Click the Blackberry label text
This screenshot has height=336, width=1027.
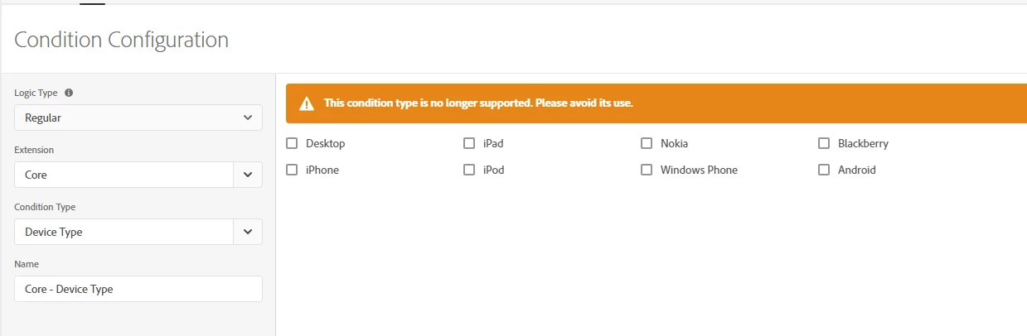tap(863, 143)
